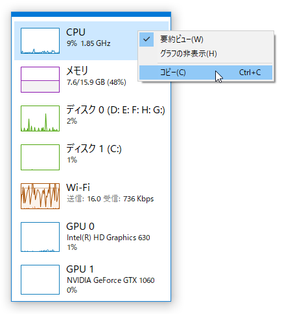Select the Disk 1 (C:) graph thumbnail
Image resolution: width=282 pixels, height=314 pixels.
pyautogui.click(x=40, y=157)
